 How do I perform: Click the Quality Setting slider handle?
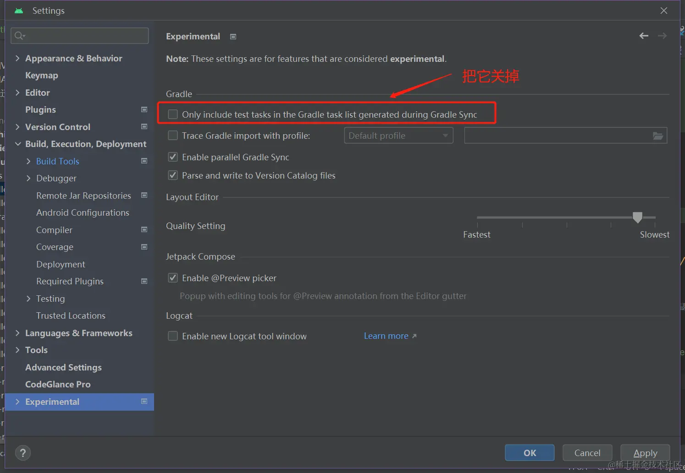[x=637, y=217]
